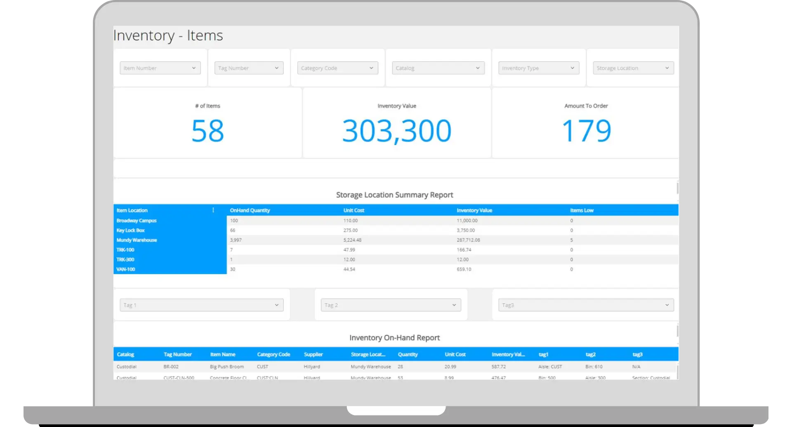Expand the Tag 2 dropdown
Screen dimensions: 792x427
pyautogui.click(x=391, y=305)
